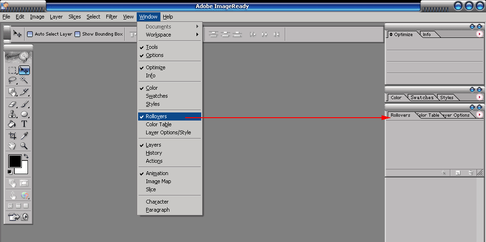Uncheck Tools in the Window menu
This screenshot has width=486, height=242.
coord(169,47)
